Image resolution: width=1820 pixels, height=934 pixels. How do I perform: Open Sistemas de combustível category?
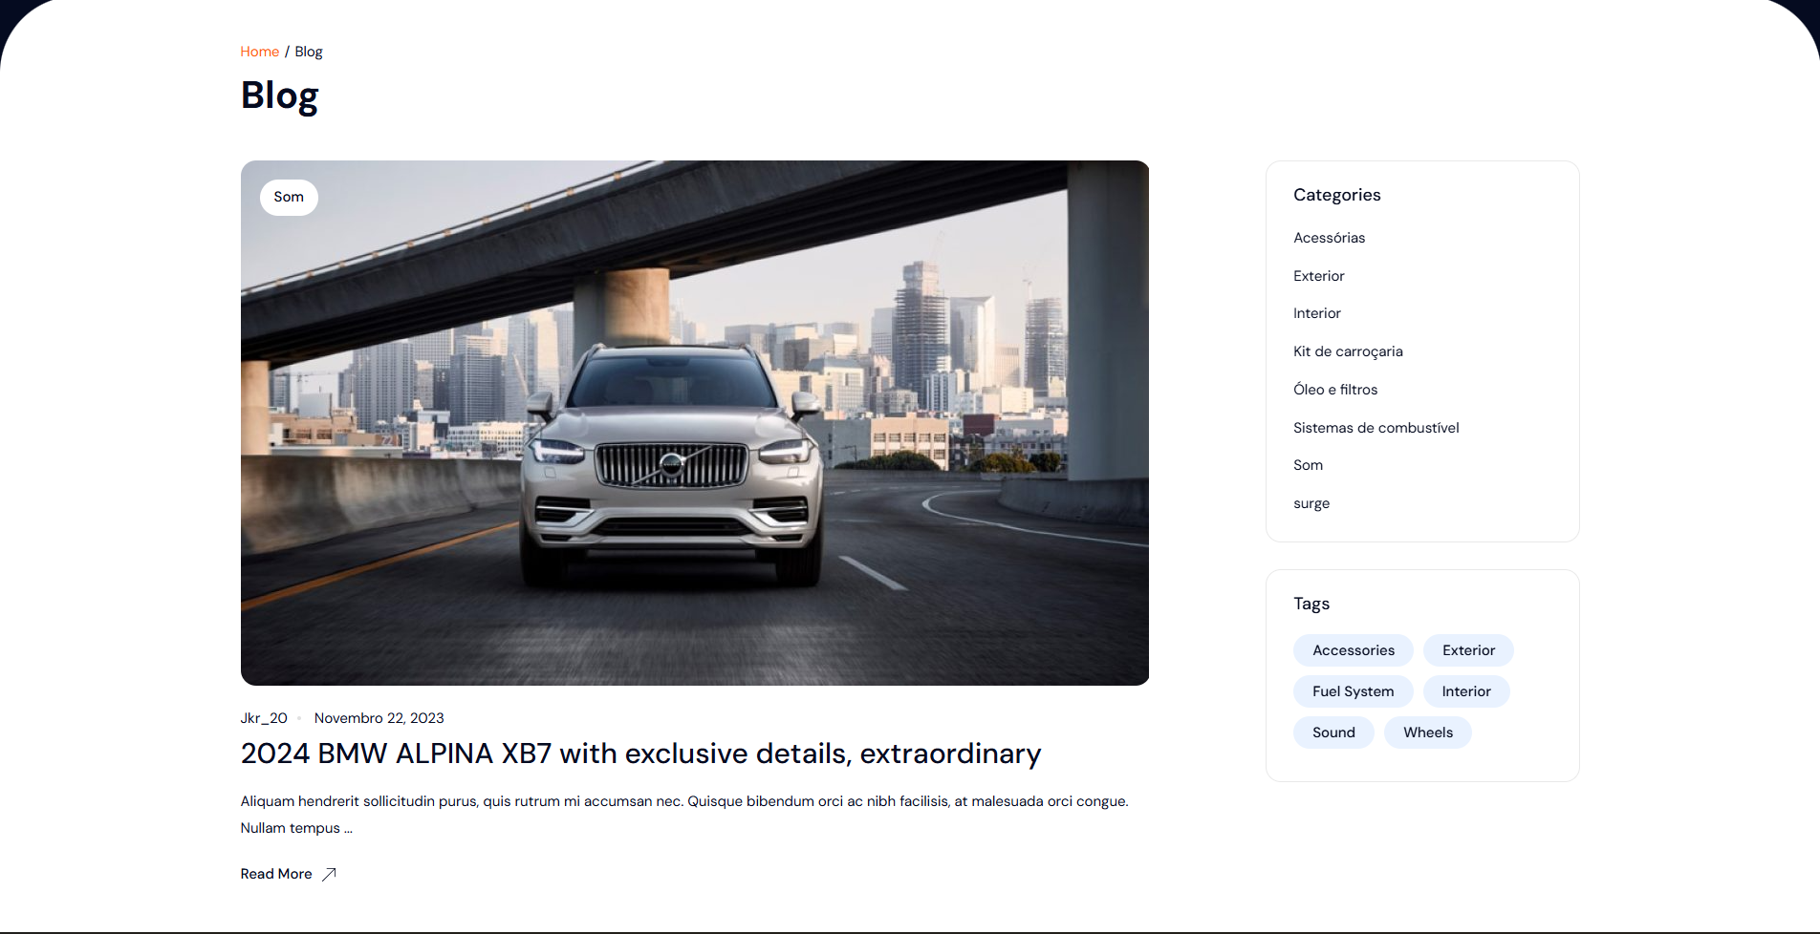[1376, 428]
